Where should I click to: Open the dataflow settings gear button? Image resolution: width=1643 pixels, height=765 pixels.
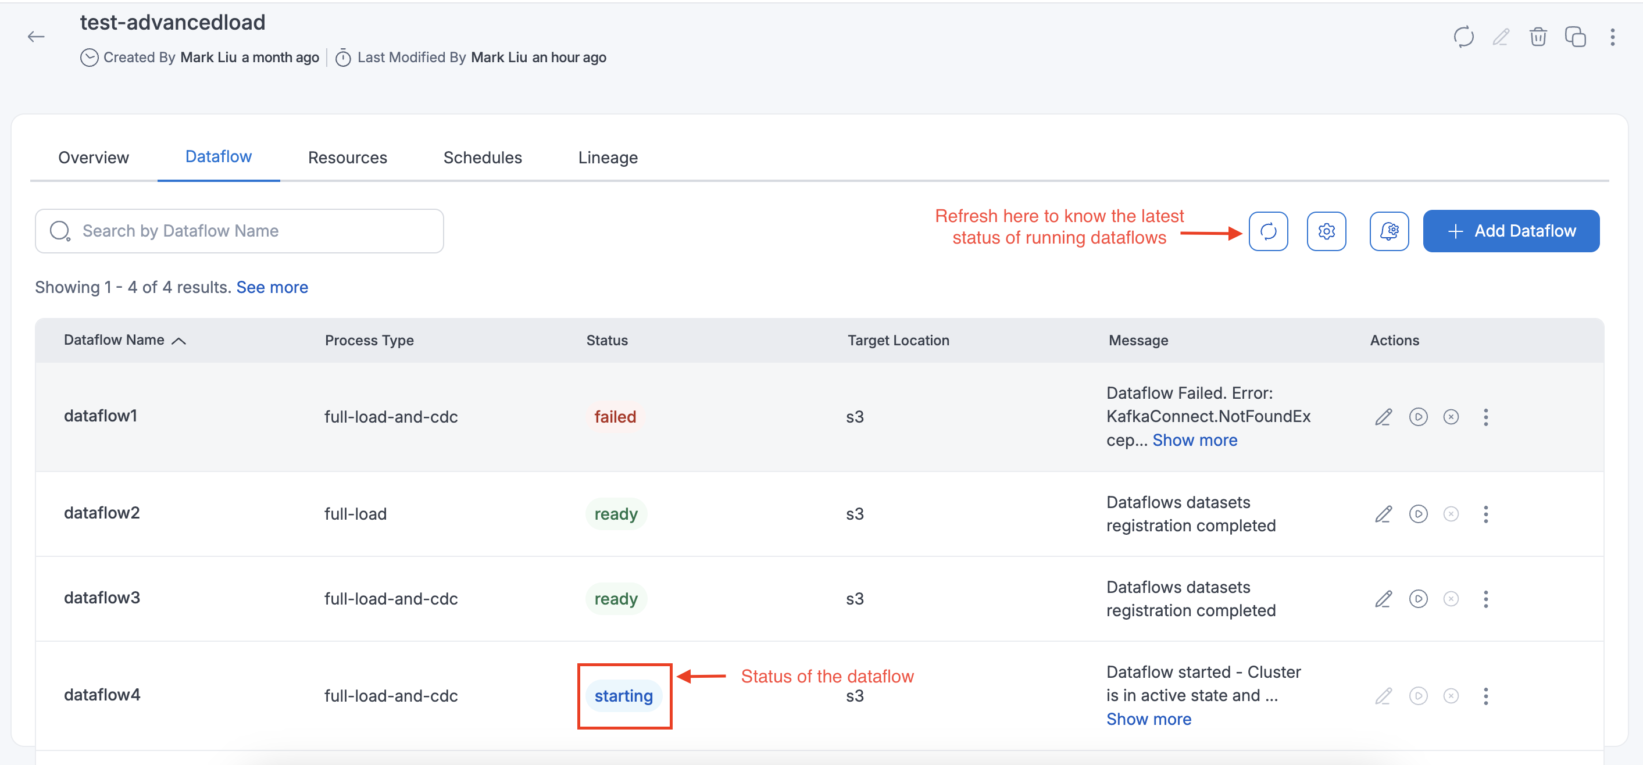[x=1326, y=231]
